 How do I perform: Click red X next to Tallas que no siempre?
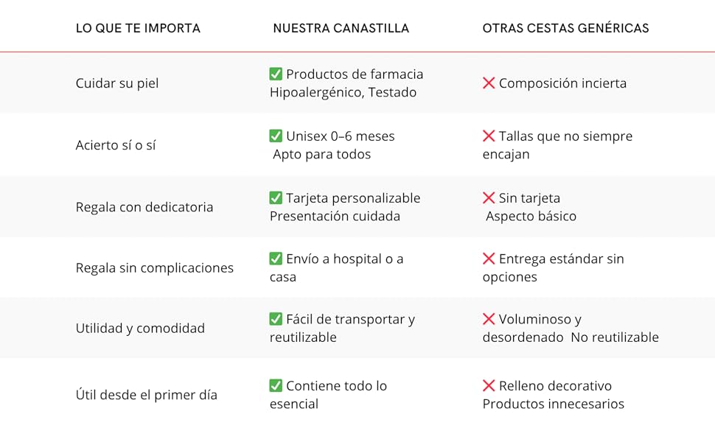[489, 136]
